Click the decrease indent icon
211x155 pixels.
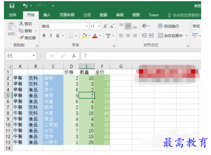tap(144, 35)
